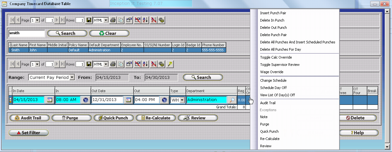Choose Change Schedule in the context menu

[273, 80]
